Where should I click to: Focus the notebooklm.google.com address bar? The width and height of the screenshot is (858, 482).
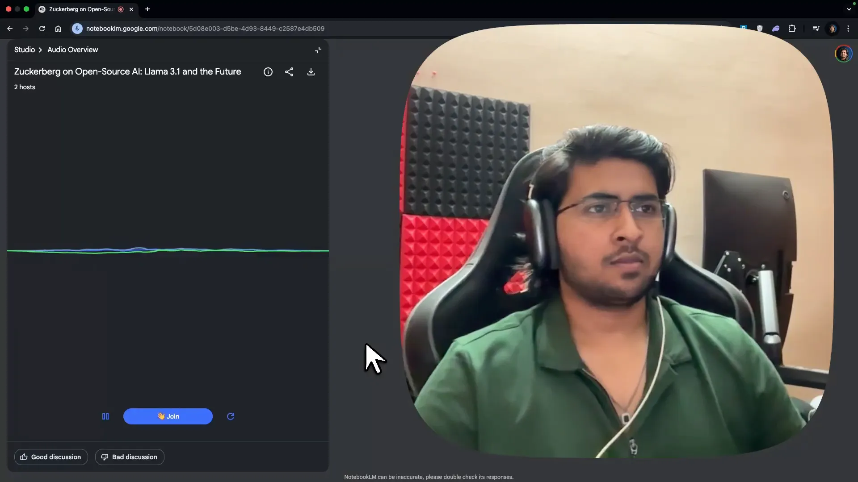point(205,29)
